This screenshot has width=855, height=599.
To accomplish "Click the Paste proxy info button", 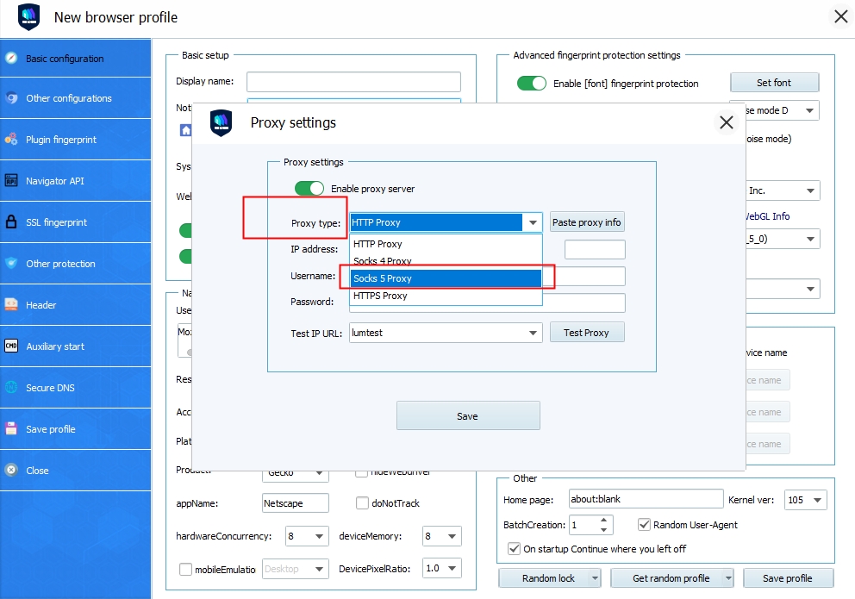I will point(586,222).
